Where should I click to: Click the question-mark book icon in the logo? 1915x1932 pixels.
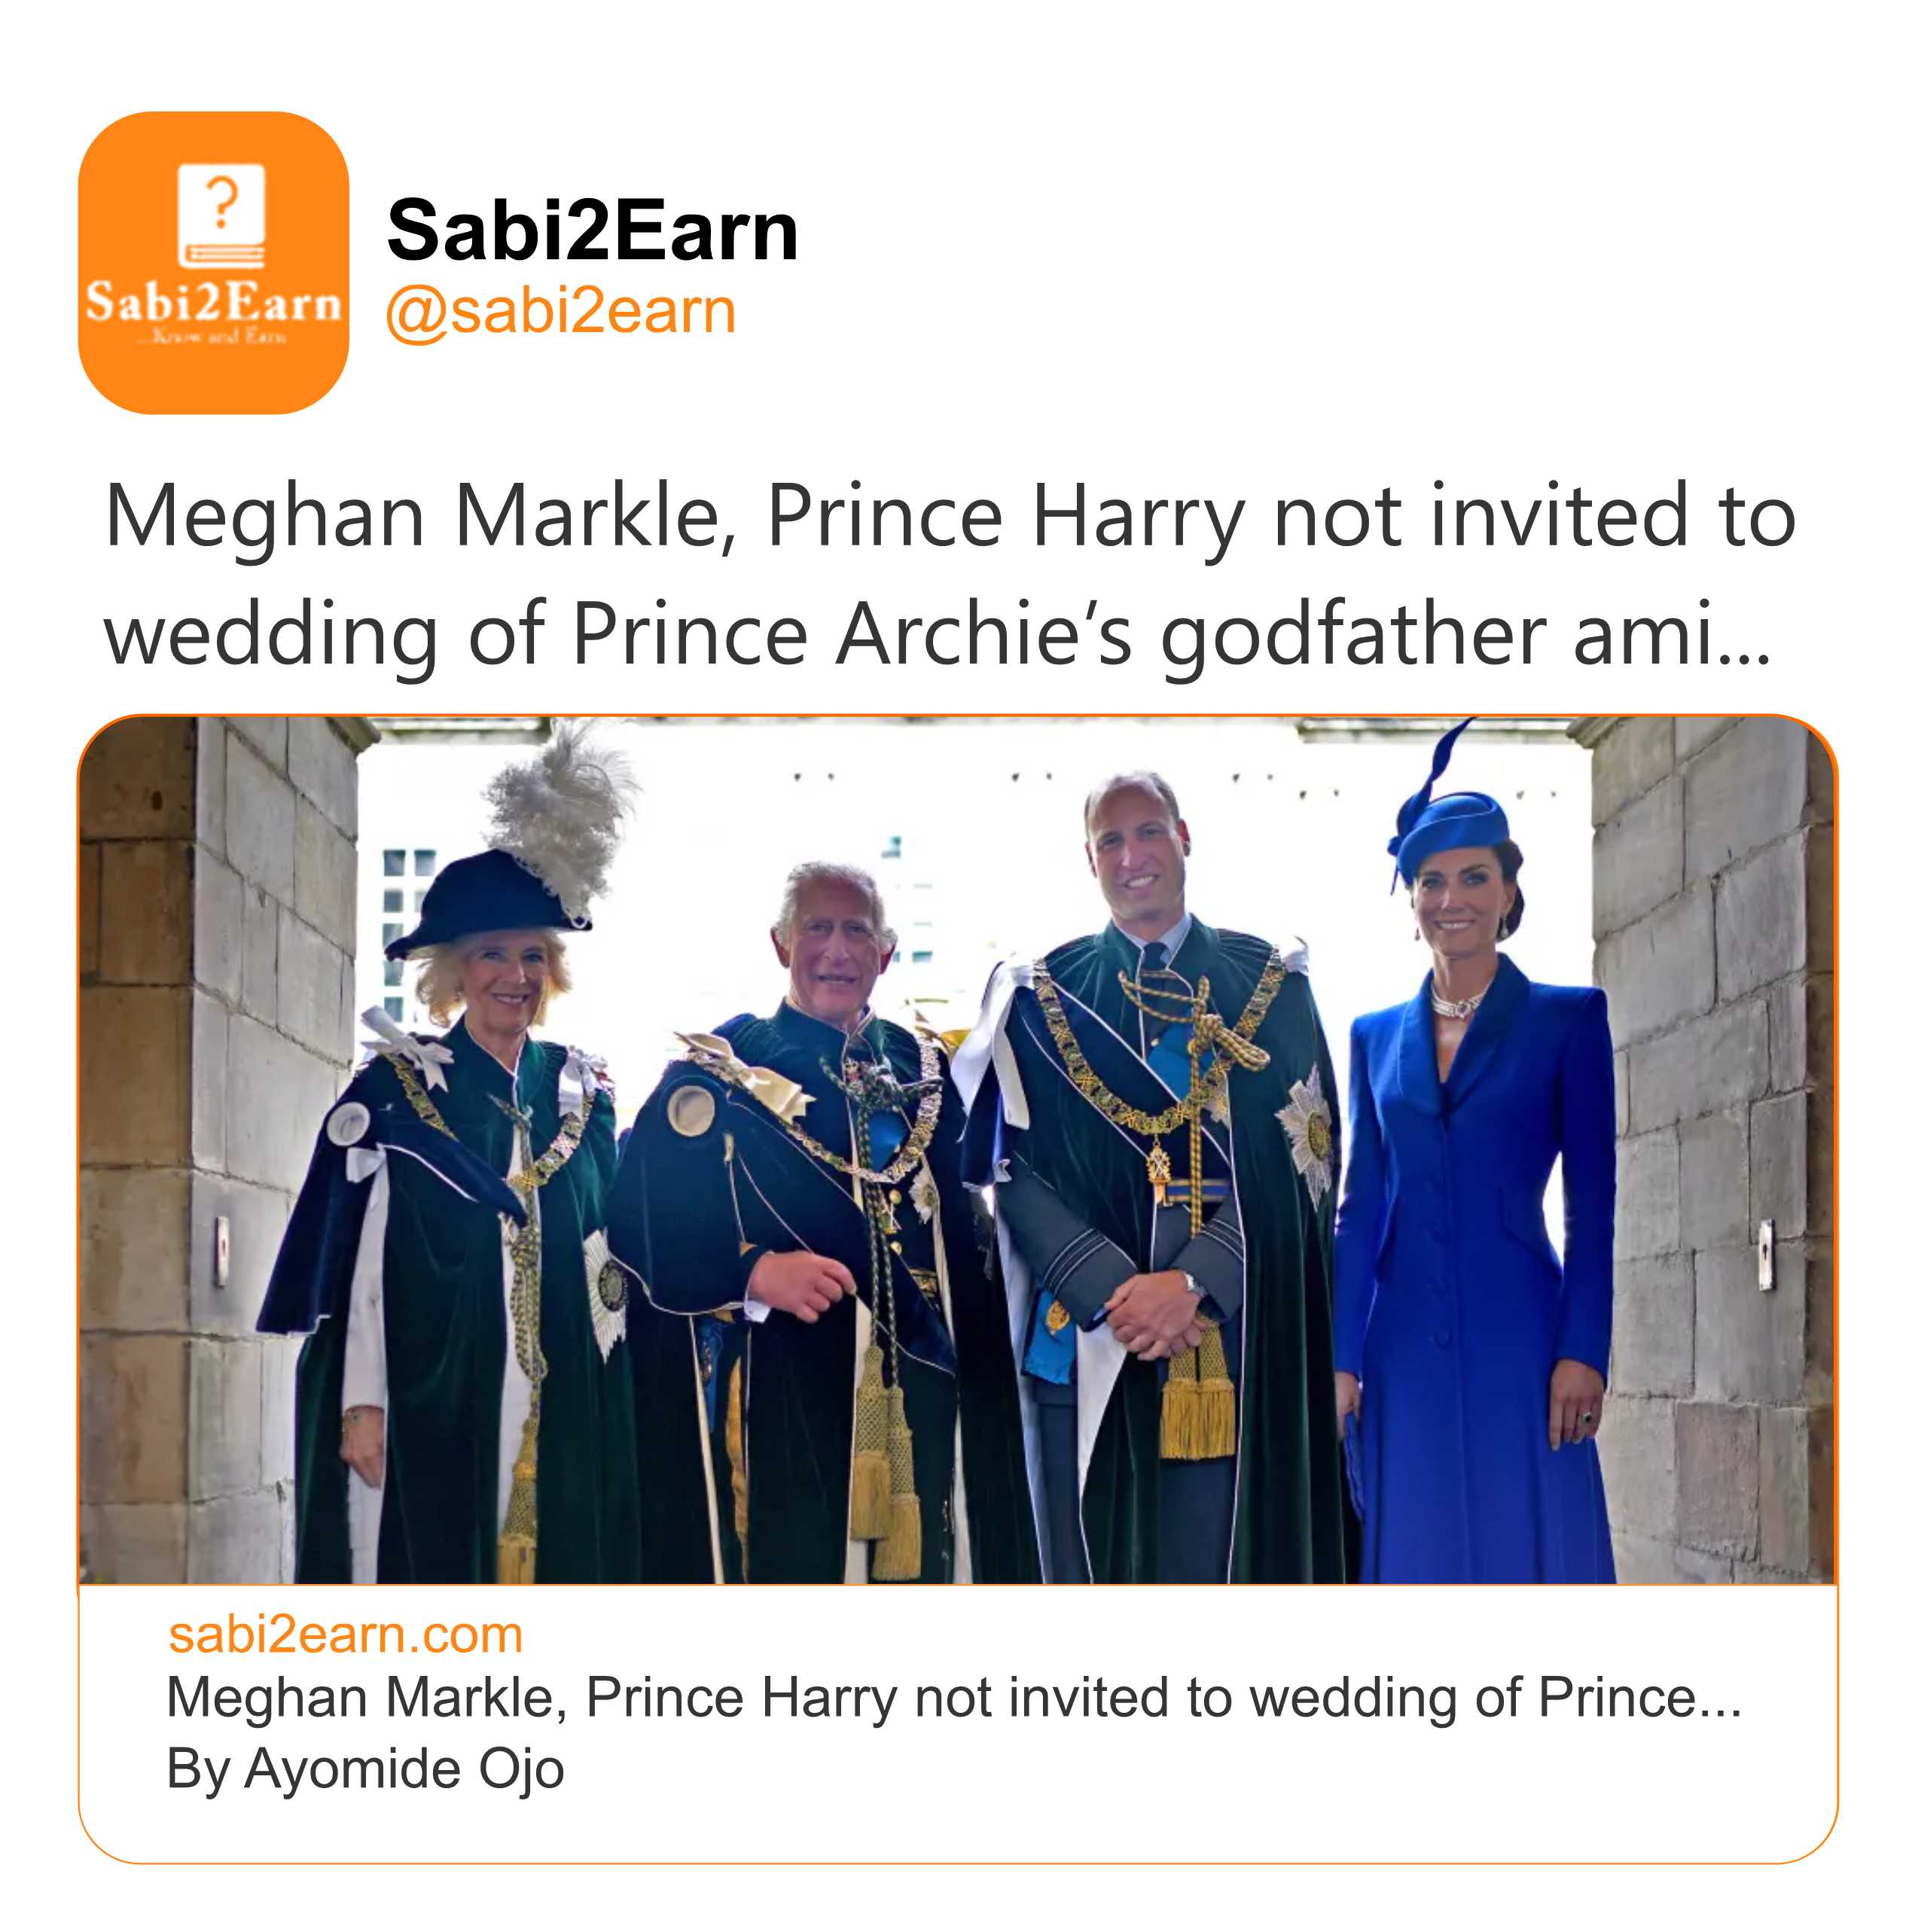[x=221, y=216]
